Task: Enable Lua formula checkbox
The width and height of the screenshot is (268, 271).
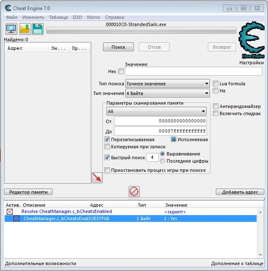Action: click(215, 84)
